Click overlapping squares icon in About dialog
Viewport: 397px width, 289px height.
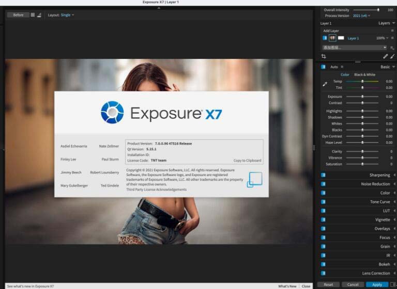[254, 180]
